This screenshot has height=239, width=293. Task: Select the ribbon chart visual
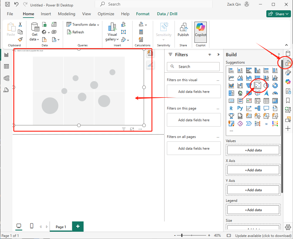[x=231, y=86]
